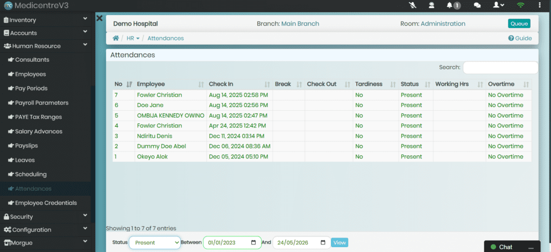
Task: Open Employee Credentials menu item
Action: coord(46,203)
